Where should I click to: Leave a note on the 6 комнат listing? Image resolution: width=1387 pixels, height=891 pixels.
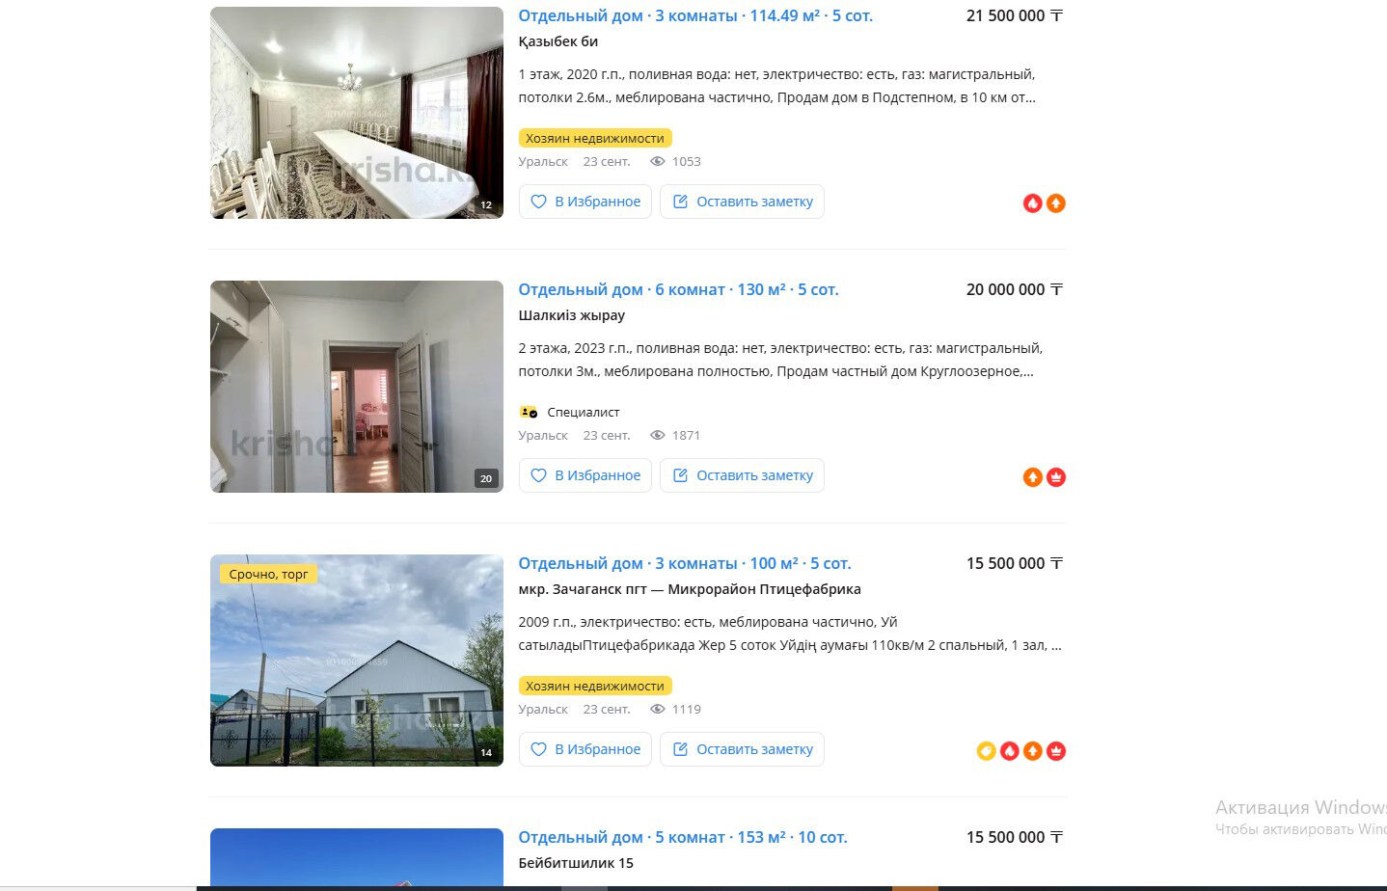[x=742, y=475]
